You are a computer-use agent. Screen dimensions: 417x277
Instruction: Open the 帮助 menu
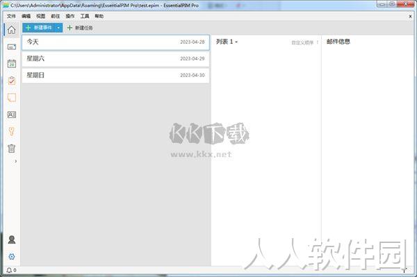[99, 16]
